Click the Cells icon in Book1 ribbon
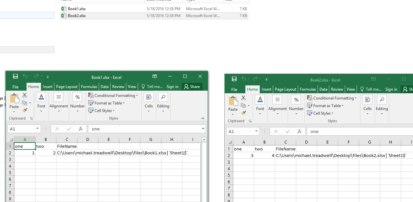The width and height of the screenshot is (413, 202). click(149, 97)
